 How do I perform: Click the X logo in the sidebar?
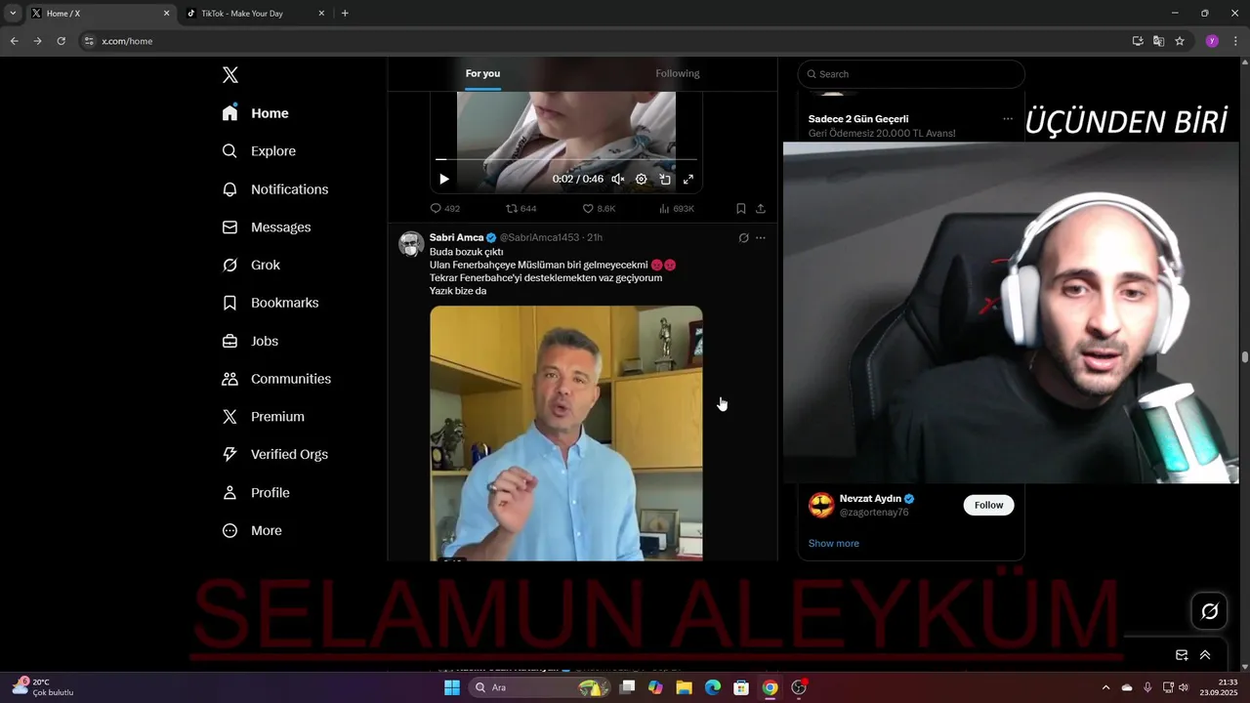230,75
